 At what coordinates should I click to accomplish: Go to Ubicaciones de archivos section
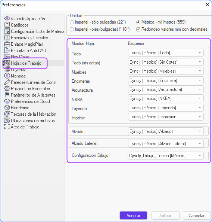tap(33, 121)
